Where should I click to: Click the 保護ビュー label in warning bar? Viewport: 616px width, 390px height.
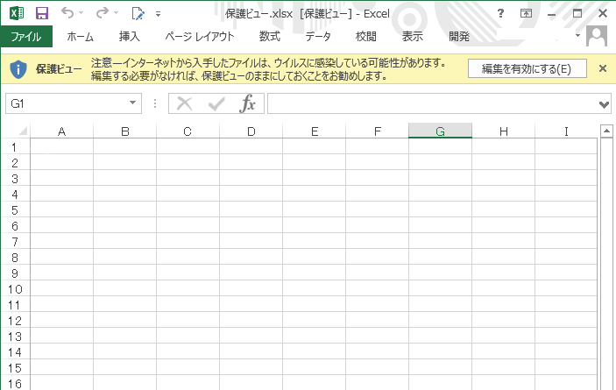[x=59, y=69]
